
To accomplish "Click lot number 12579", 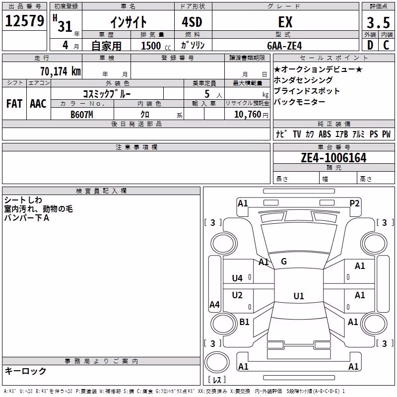I will tap(24, 21).
